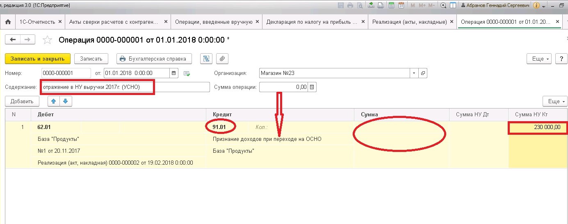This screenshot has width=568, height=224.
Task: Click user name Абрамов Геннадий Сергеевич
Action: [495, 6]
